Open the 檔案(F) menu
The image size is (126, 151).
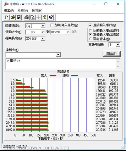click(x=9, y=11)
